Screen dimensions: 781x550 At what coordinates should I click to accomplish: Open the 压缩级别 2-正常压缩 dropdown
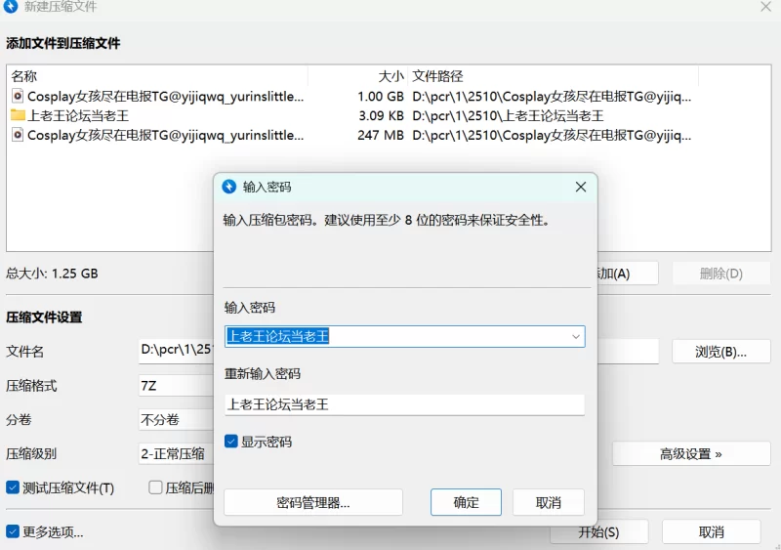click(x=176, y=453)
